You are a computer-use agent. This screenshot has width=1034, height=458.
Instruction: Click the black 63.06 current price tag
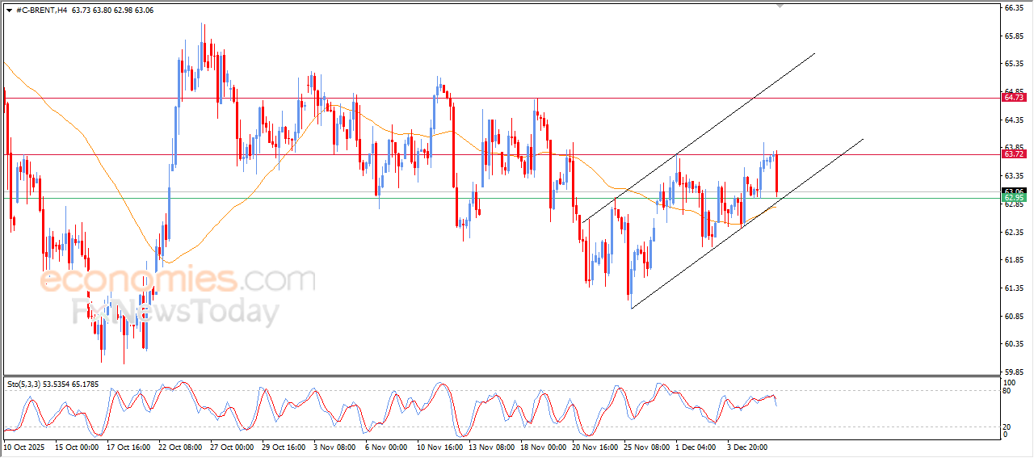coord(1013,191)
